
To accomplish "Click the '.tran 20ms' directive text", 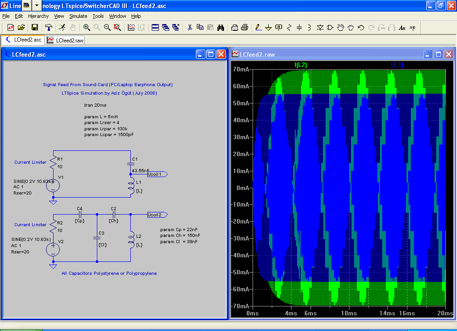I will [x=95, y=105].
